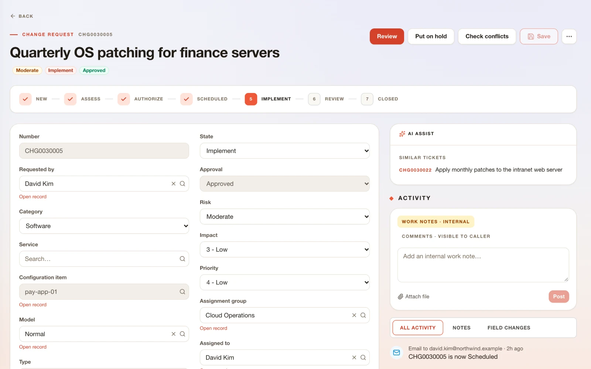Select step 7 Closed stage marker
Screen dimensions: 591x369
367,99
